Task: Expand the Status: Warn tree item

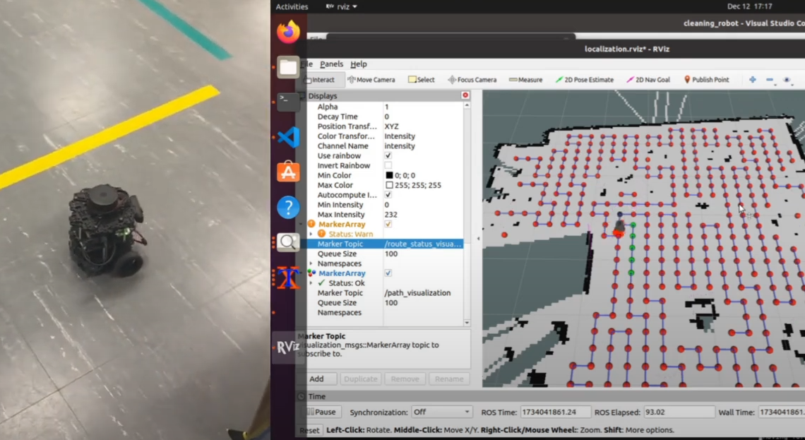Action: (311, 234)
